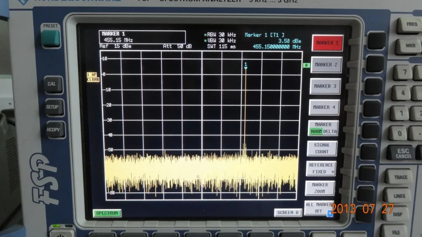Push the bezel key beside REFERENCE FIXED
The image size is (422, 237).
coord(367,173)
